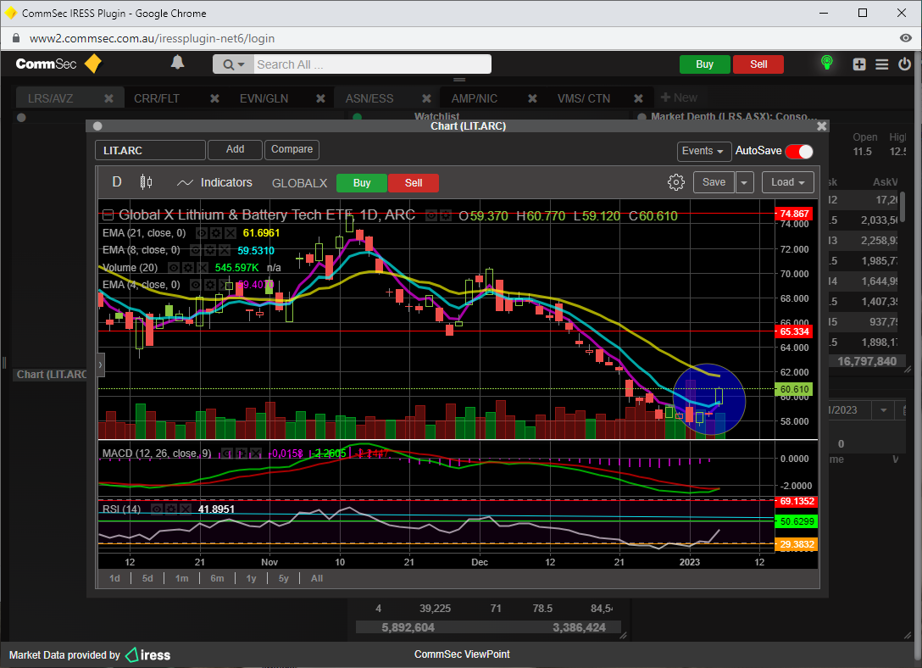Toggle visibility of EMA 4 indicator

[x=196, y=285]
